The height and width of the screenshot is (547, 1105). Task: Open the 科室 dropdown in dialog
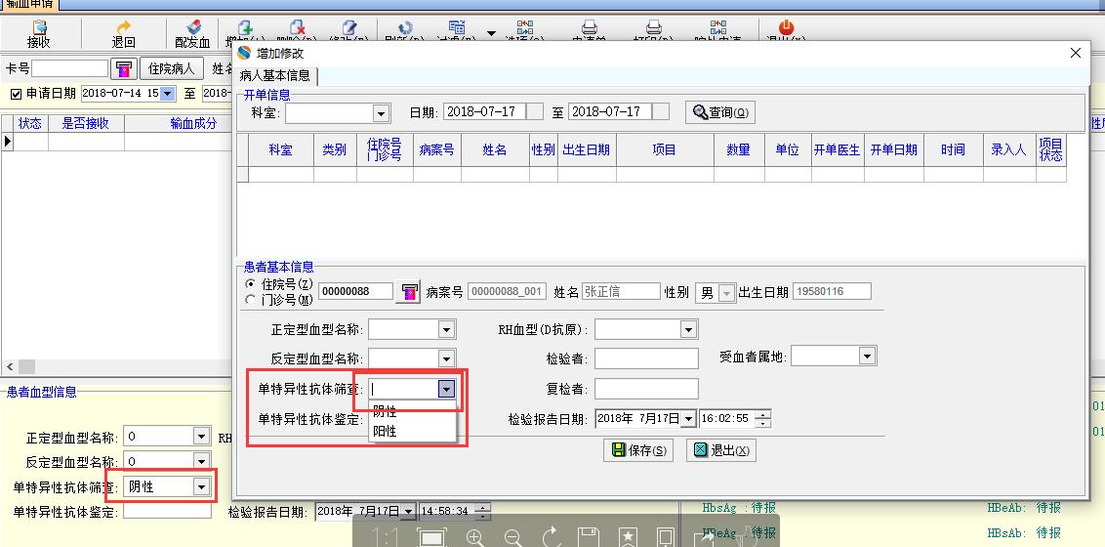[382, 112]
